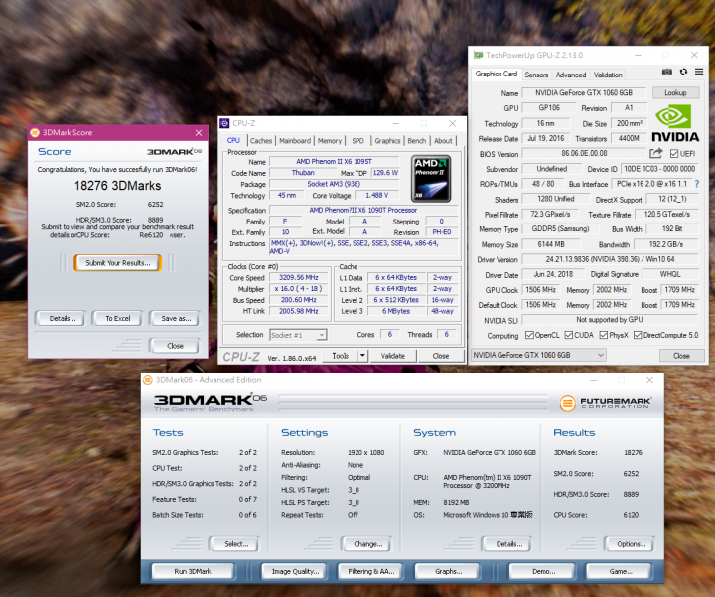Image resolution: width=715 pixels, height=597 pixels.
Task: Open the Socket #1 selection dropdown
Action: pyautogui.click(x=298, y=335)
